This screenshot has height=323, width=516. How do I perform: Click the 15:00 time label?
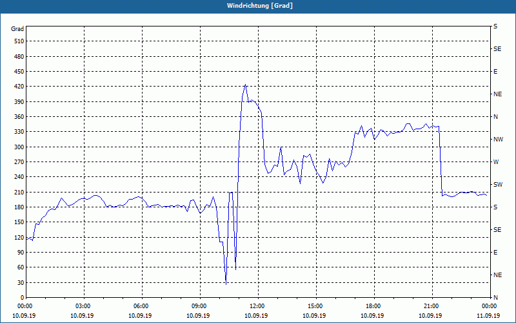click(x=314, y=306)
